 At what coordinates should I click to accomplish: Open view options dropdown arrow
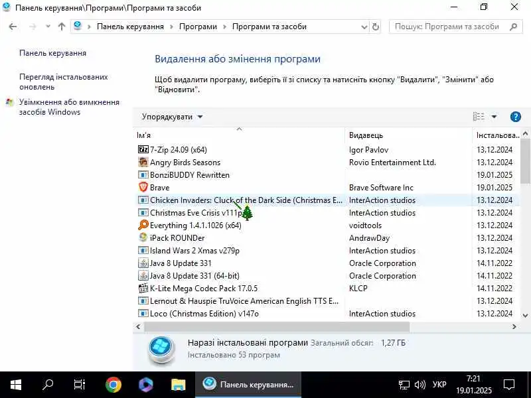494,117
